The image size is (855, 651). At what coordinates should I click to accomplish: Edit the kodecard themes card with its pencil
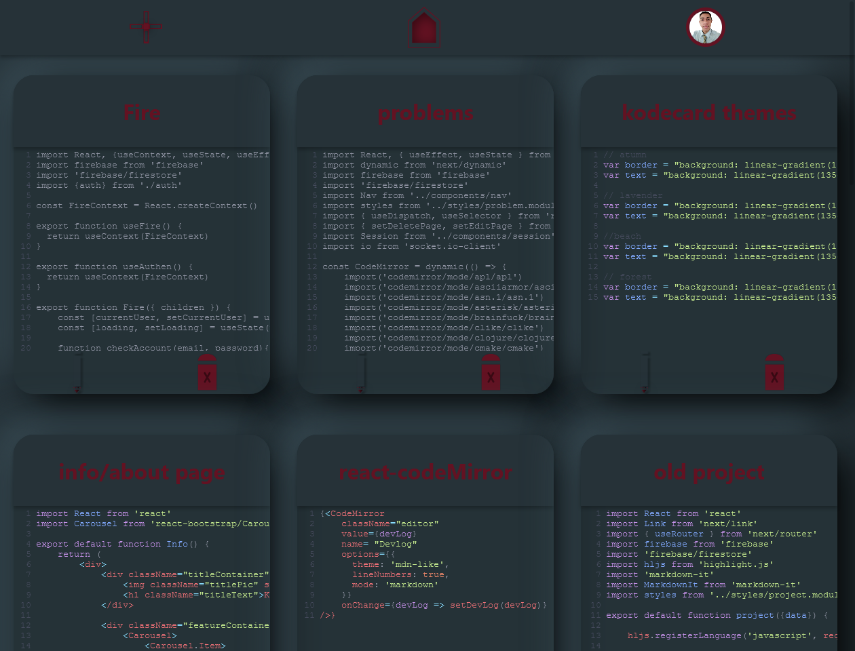(x=645, y=372)
